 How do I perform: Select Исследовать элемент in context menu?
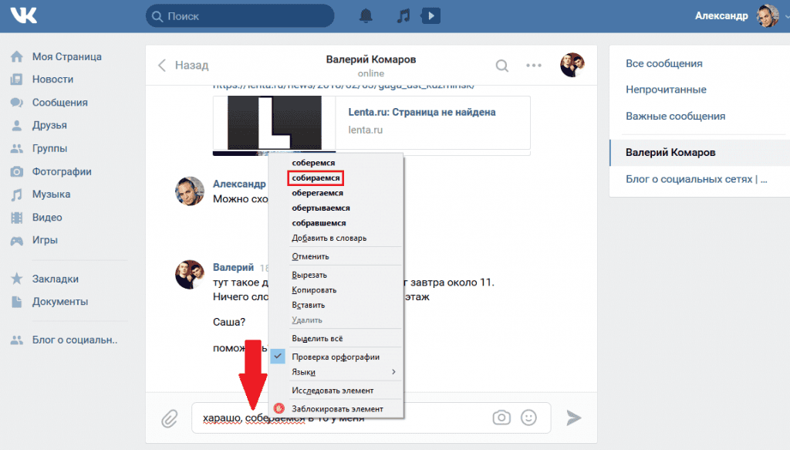coord(333,391)
